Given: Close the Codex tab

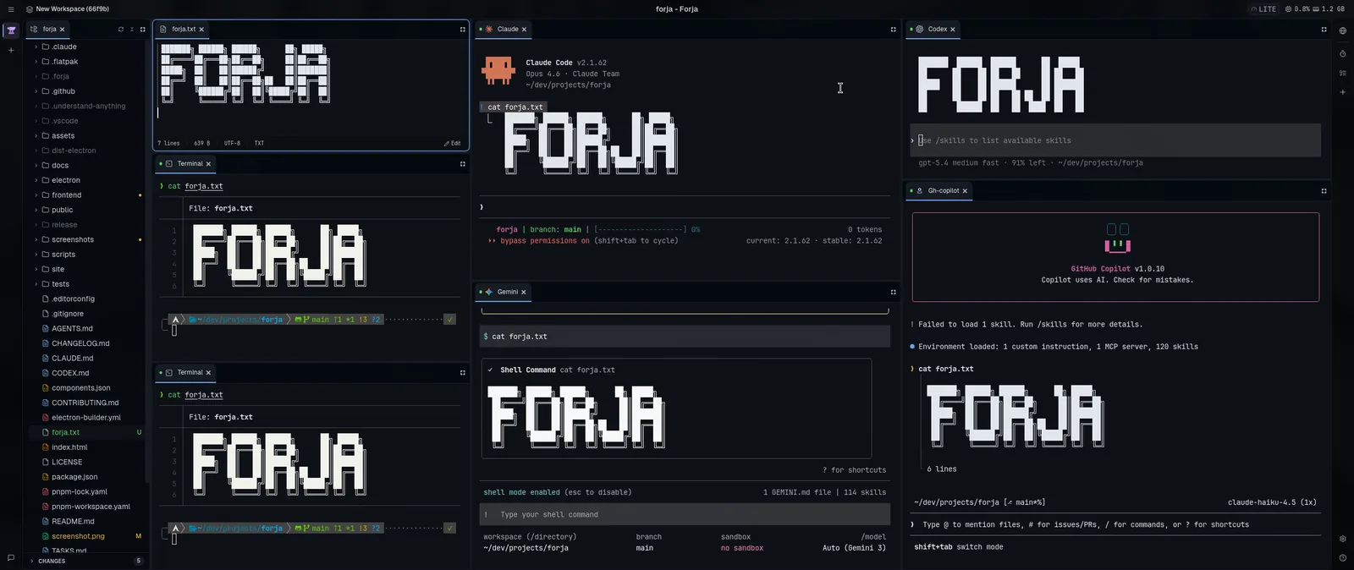Looking at the screenshot, I should pyautogui.click(x=953, y=29).
